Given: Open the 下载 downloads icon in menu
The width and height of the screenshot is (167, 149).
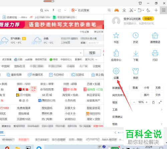Looking at the screenshot, I should pos(136,53).
